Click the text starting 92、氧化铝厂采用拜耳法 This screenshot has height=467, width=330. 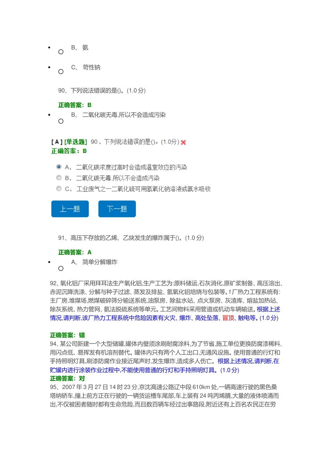[x=167, y=301]
